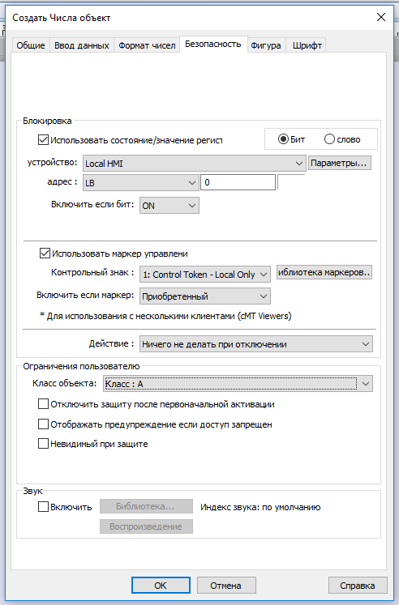Expand the Действие dropdown
The width and height of the screenshot is (399, 605).
pos(256,343)
